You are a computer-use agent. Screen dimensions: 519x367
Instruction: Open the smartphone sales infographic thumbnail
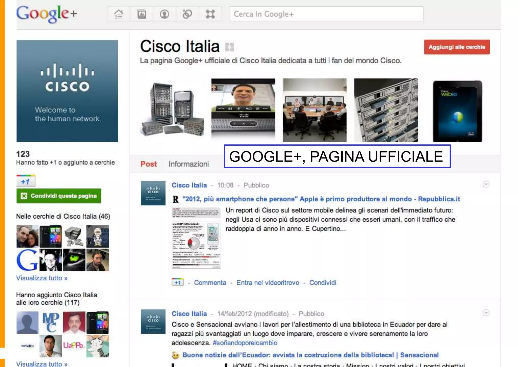point(196,238)
